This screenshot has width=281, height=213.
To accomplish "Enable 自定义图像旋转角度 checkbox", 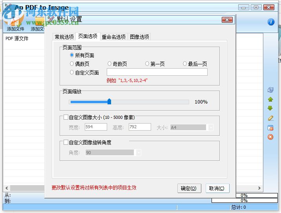I will coord(66,142).
